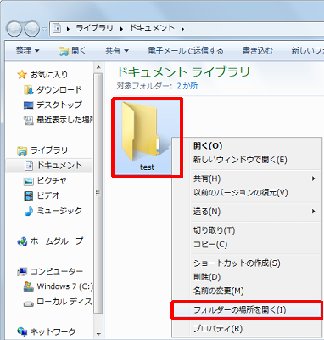The width and height of the screenshot is (324, 340).
Task: Click the navigation pane scrollbar thumb
Action: tap(98, 193)
